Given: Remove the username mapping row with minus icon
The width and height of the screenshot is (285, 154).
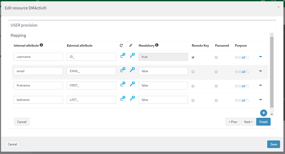Looking at the screenshot, I should coord(260,57).
